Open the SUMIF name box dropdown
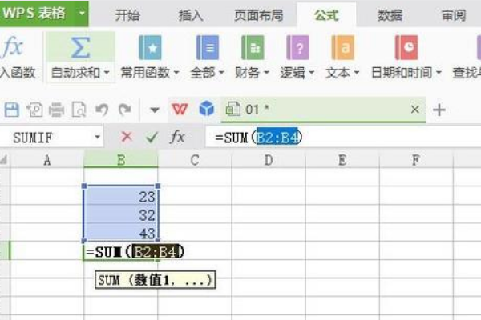This screenshot has width=481, height=320. click(x=97, y=137)
